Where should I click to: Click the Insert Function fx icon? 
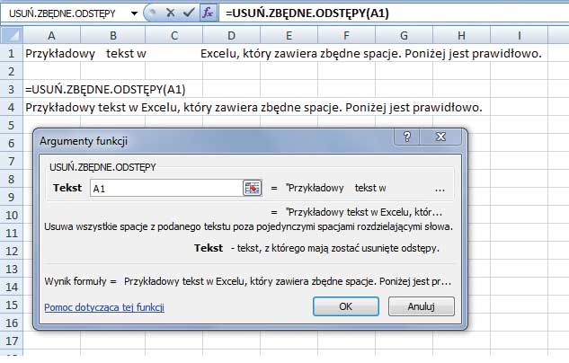point(207,13)
